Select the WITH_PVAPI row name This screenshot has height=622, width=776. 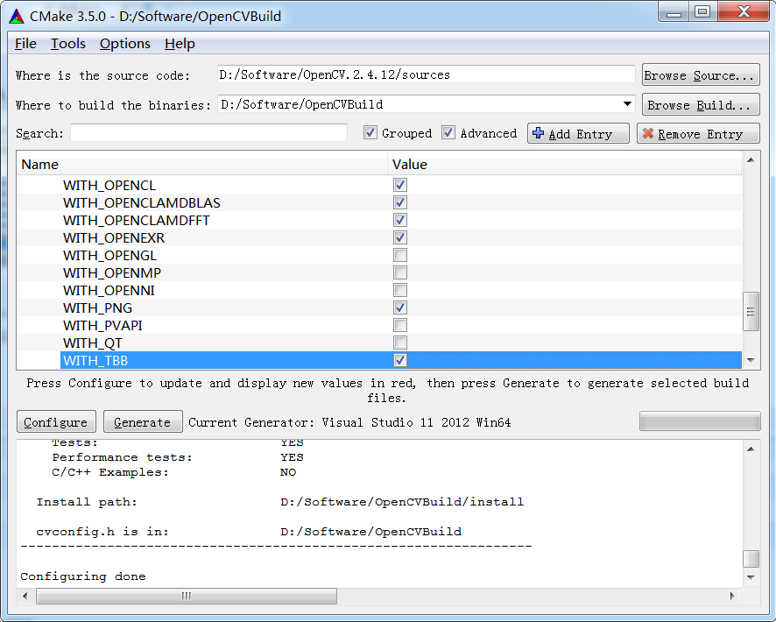pyautogui.click(x=102, y=325)
